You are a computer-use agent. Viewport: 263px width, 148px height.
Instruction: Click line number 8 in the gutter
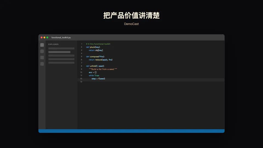[82, 66]
